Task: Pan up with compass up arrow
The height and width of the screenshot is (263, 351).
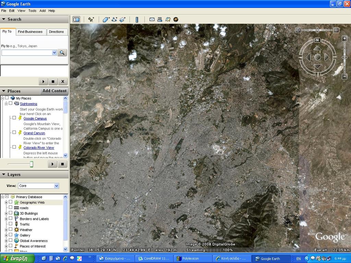Action: pos(317,48)
